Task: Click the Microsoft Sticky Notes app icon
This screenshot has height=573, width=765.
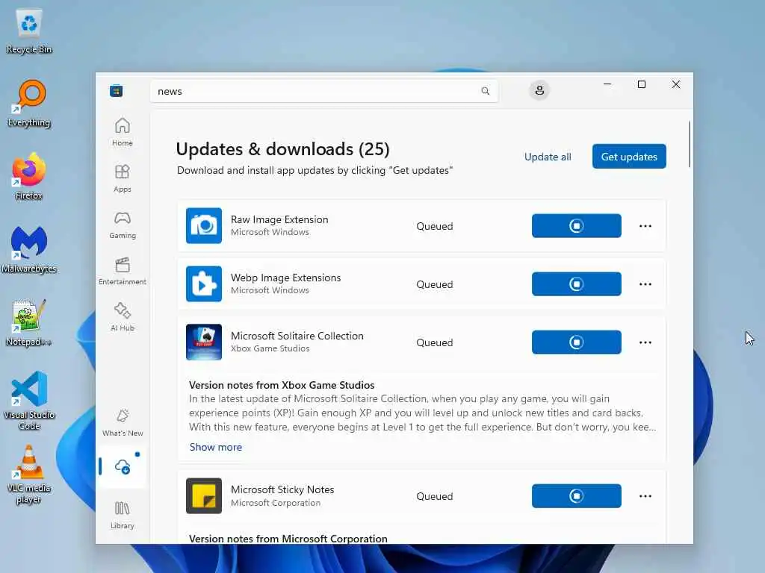Action: [204, 496]
